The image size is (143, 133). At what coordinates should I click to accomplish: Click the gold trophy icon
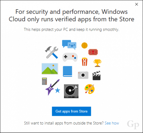click(97, 63)
